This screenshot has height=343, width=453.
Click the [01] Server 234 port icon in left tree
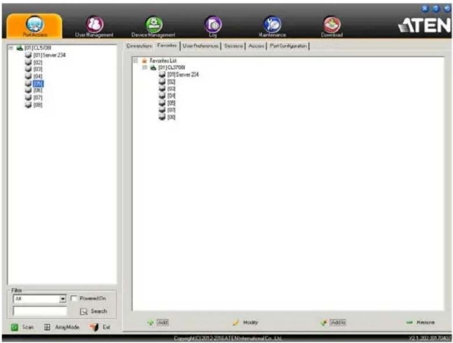[28, 55]
